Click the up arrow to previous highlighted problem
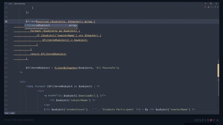Image resolution: width=223 pixels, height=125 pixels. pos(215,7)
